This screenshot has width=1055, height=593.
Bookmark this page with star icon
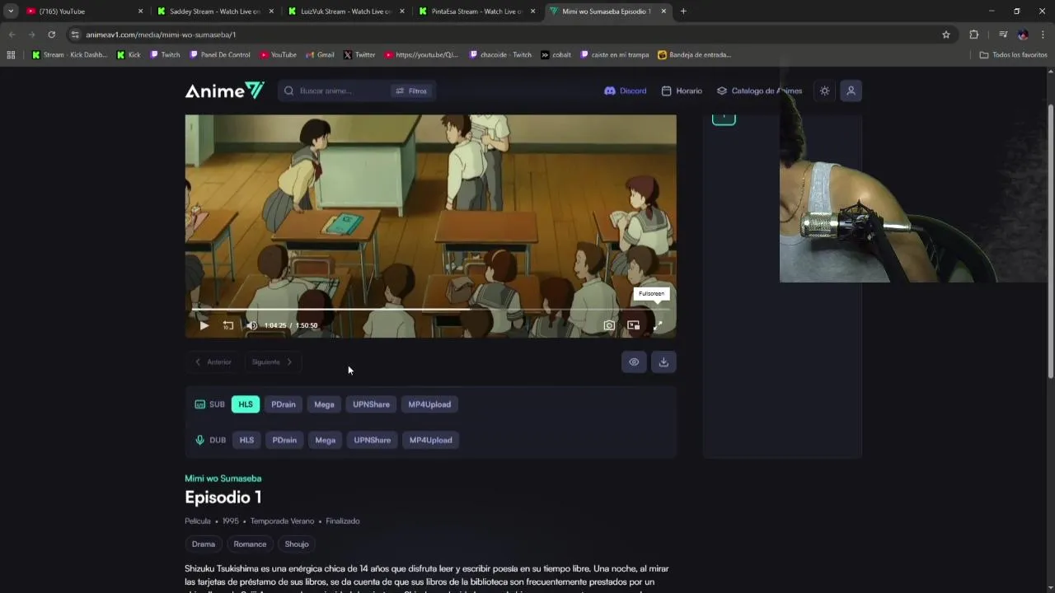(x=946, y=35)
